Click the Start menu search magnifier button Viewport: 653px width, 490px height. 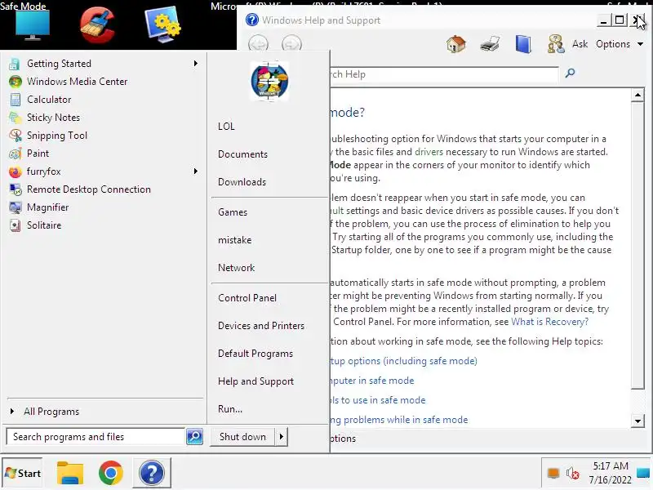coord(194,437)
